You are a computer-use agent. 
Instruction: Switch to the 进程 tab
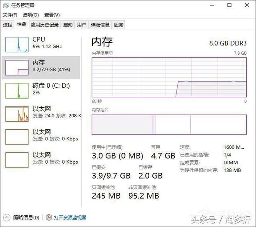8,25
